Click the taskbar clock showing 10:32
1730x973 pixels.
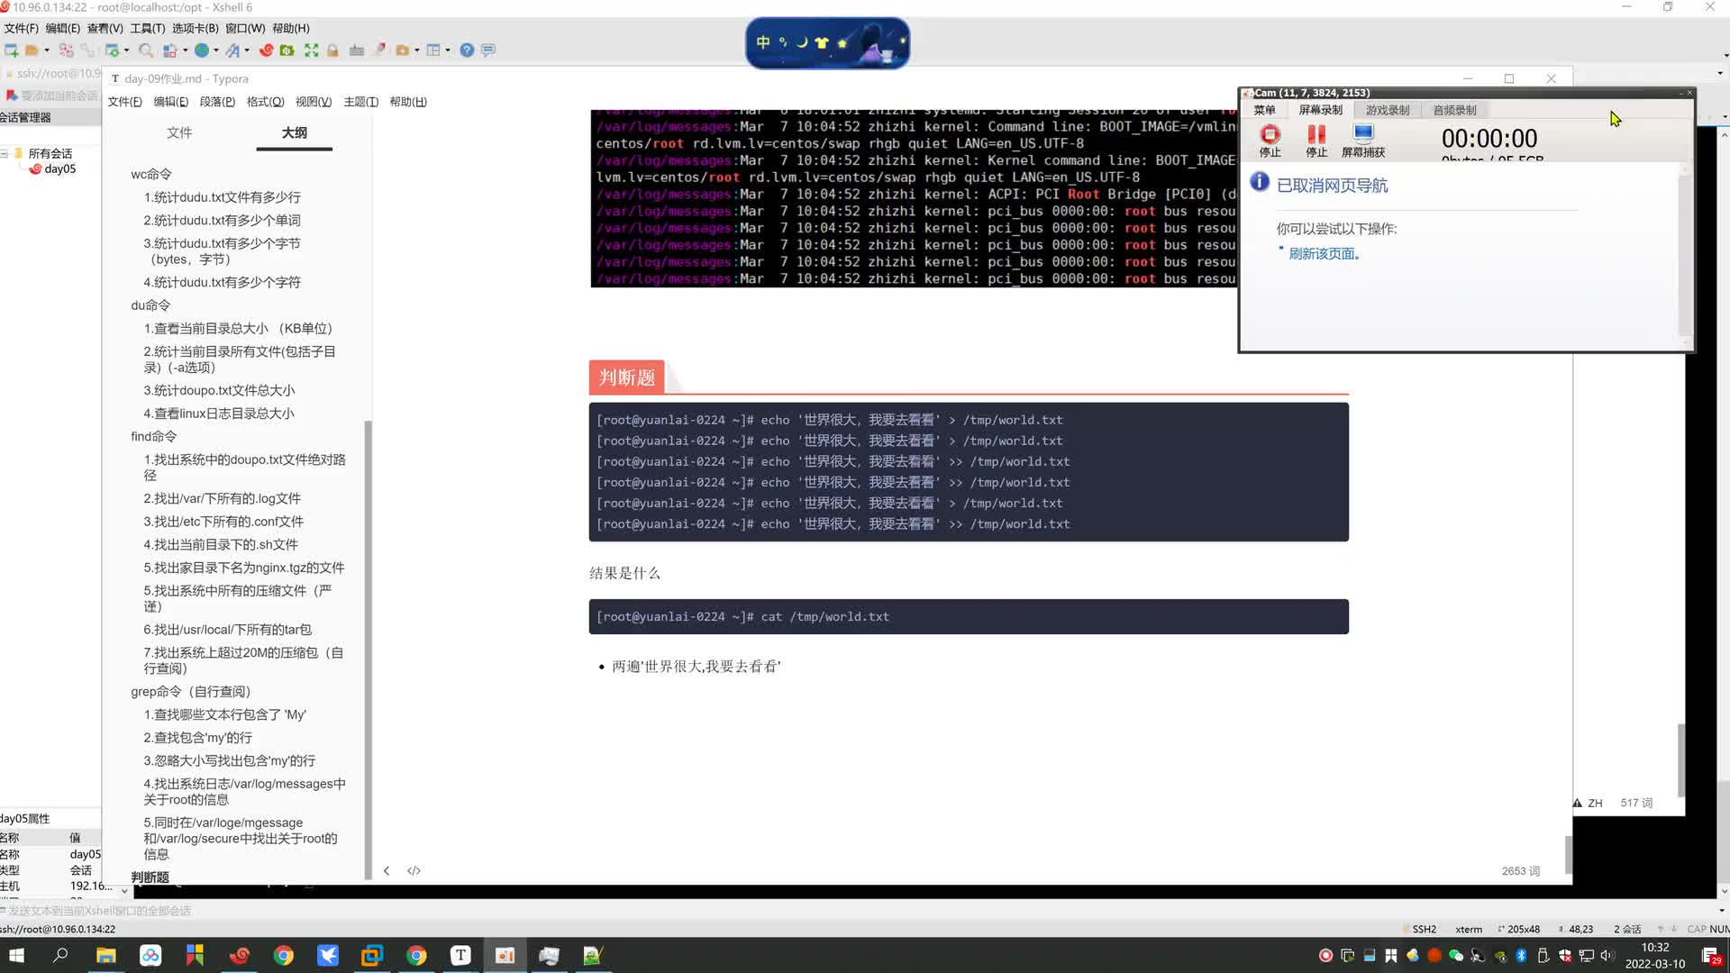[x=1655, y=956]
